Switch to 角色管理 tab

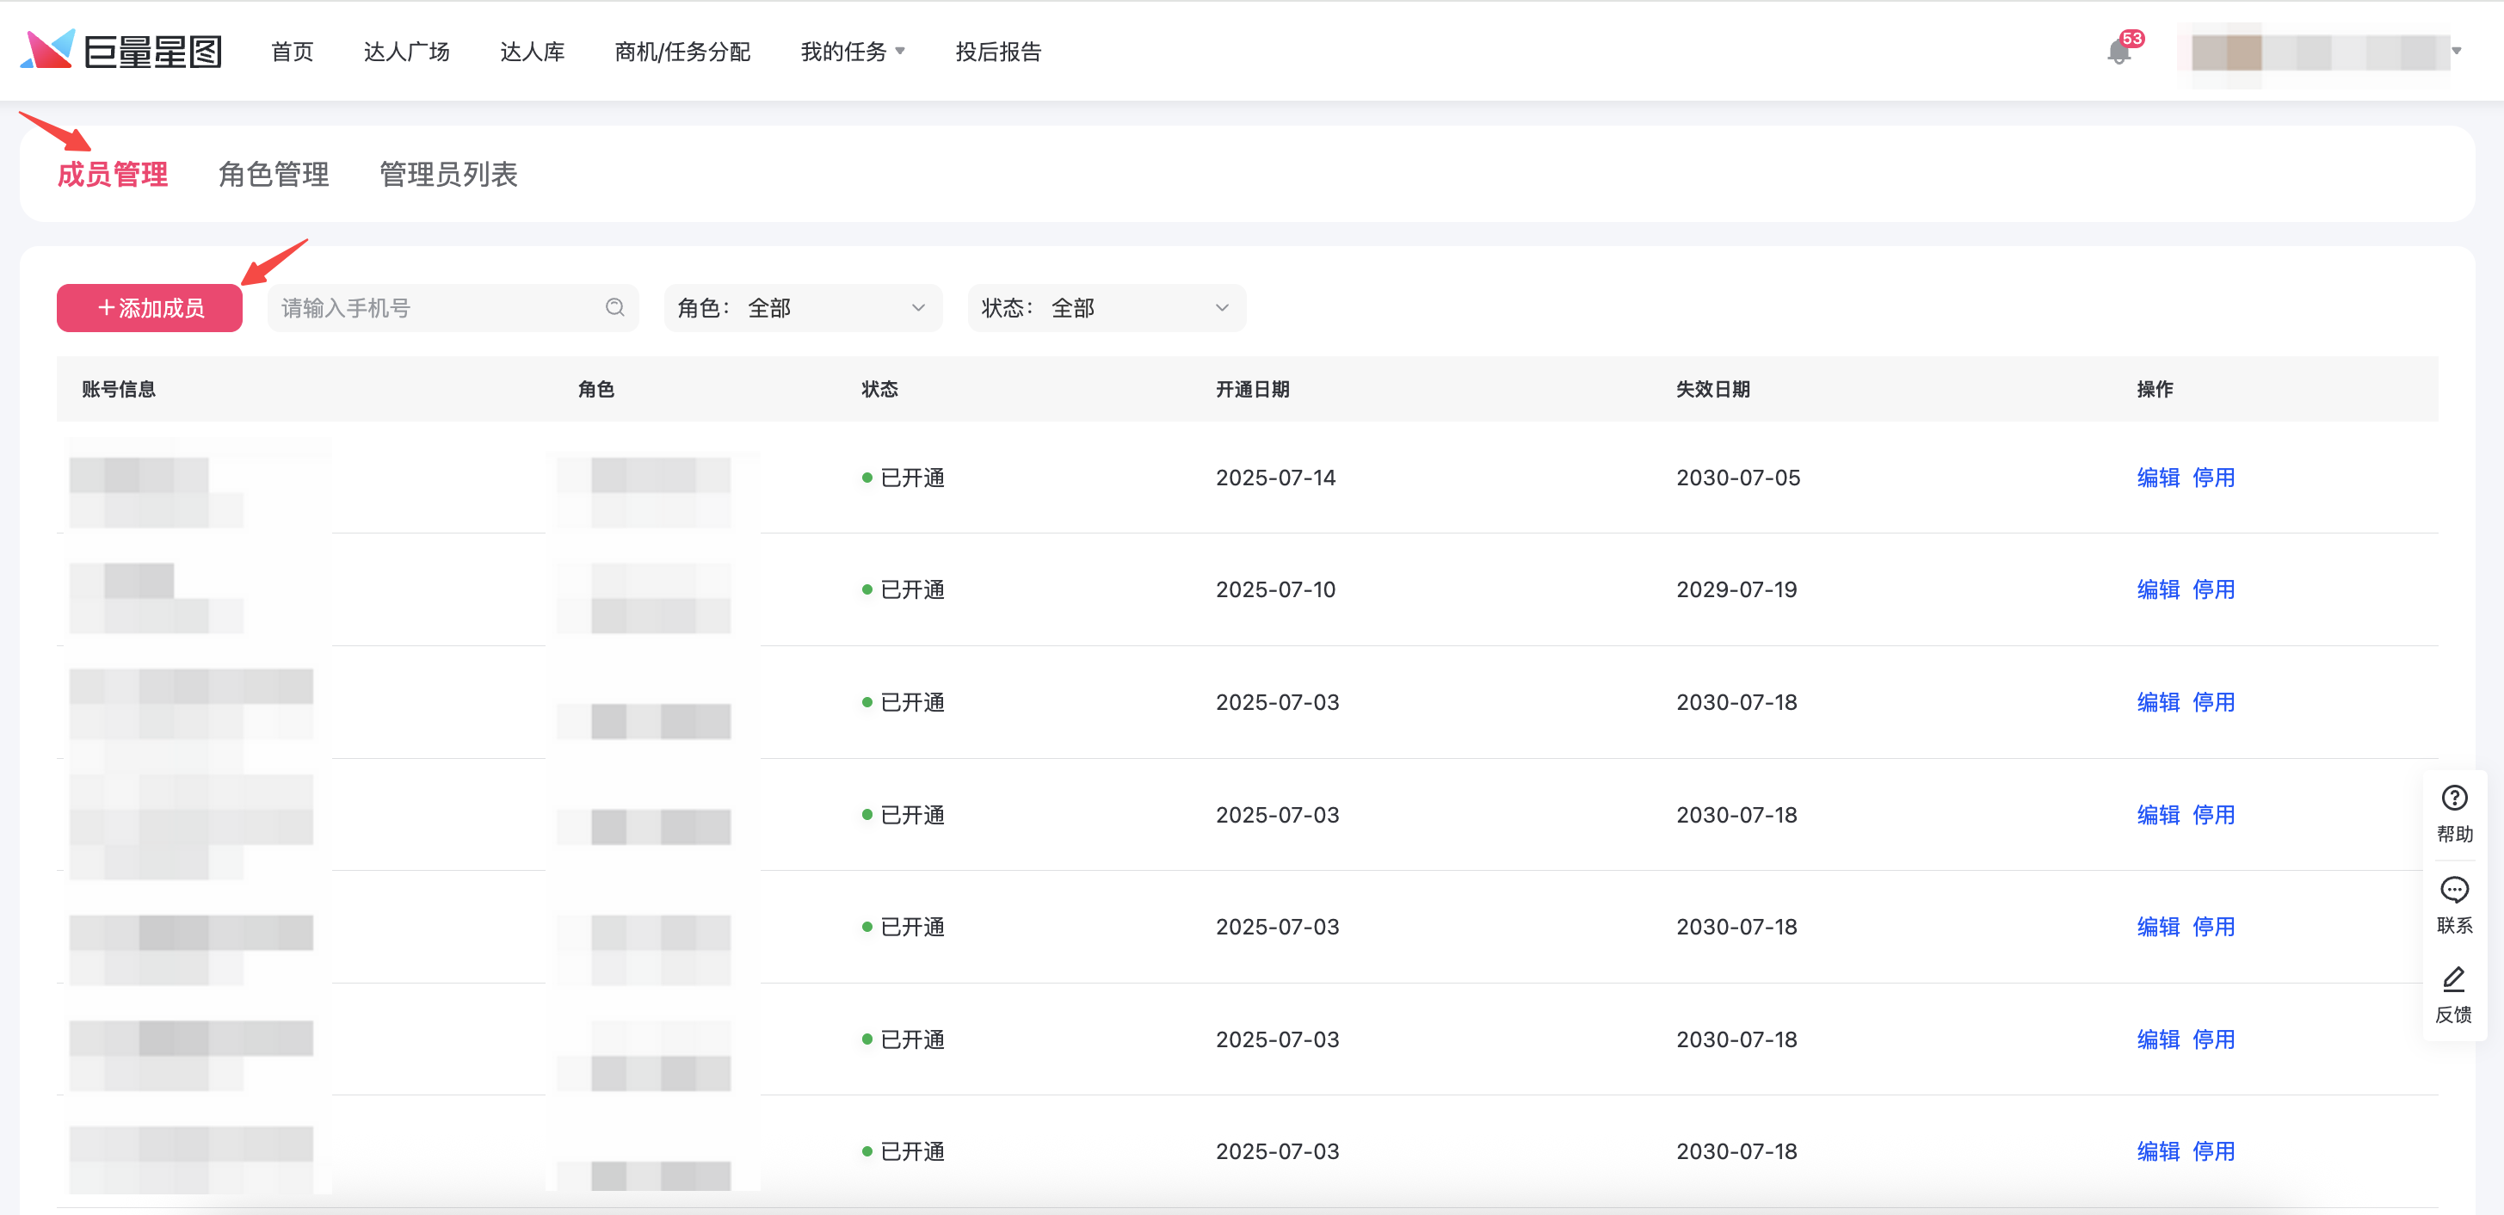coord(273,175)
